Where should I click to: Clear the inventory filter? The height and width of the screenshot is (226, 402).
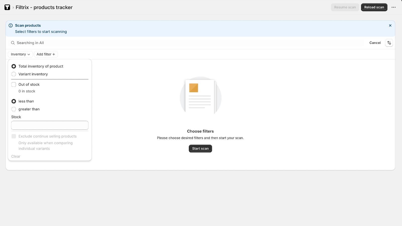pos(16,156)
